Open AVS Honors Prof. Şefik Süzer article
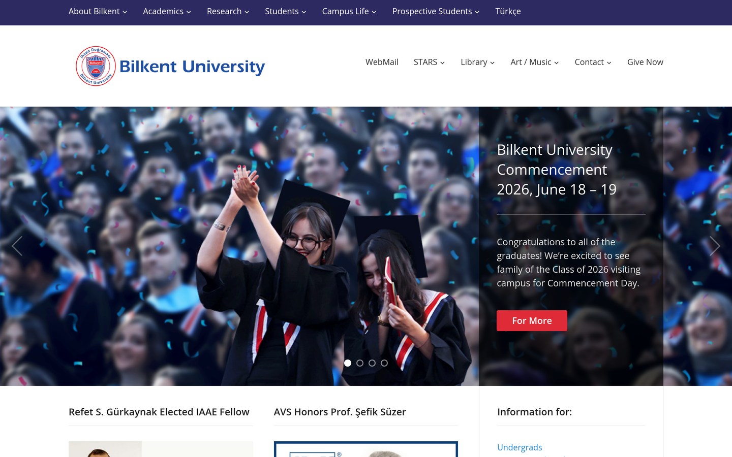This screenshot has width=732, height=457. pyautogui.click(x=340, y=412)
